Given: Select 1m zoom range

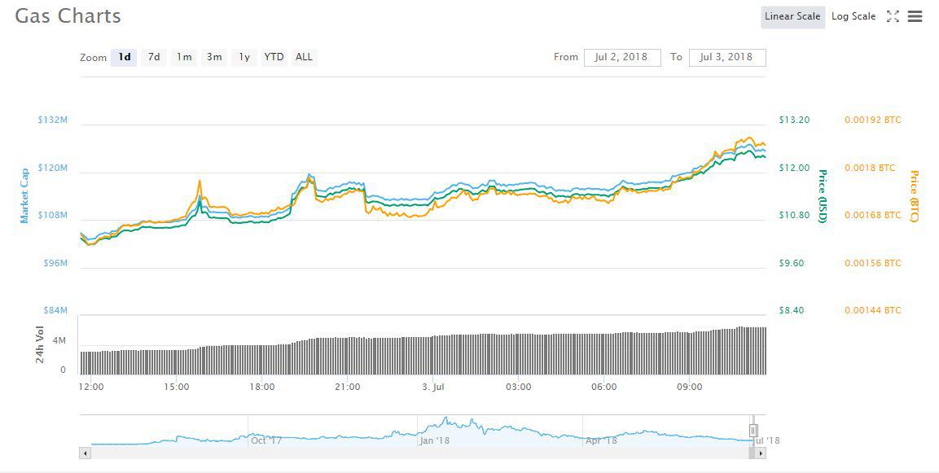Looking at the screenshot, I should pos(184,58).
